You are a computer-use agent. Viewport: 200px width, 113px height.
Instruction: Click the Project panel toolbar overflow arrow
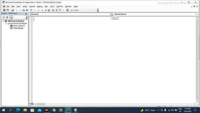[27, 18]
